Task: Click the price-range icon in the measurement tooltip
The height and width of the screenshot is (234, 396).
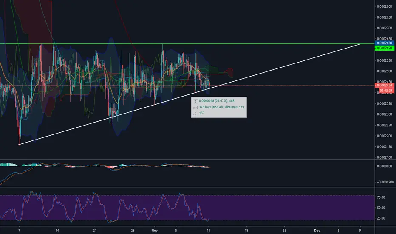Action: [x=195, y=101]
